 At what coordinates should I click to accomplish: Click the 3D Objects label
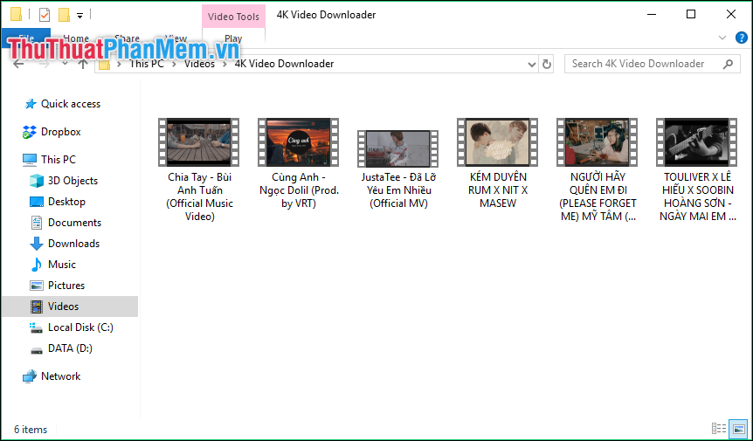[73, 181]
